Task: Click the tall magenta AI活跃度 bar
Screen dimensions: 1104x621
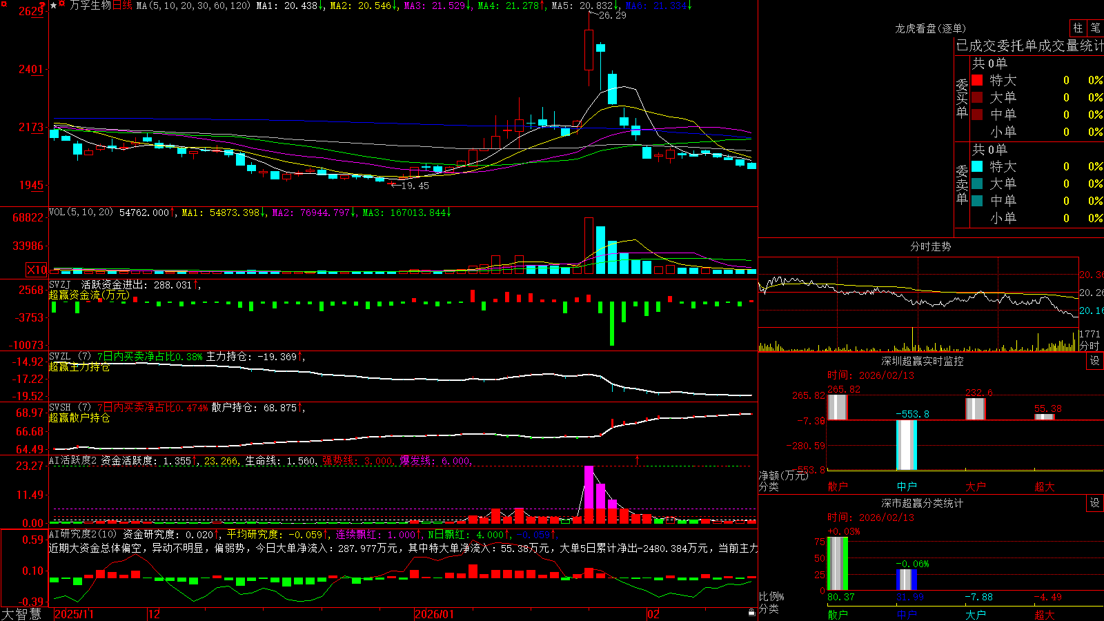Action: 589,495
